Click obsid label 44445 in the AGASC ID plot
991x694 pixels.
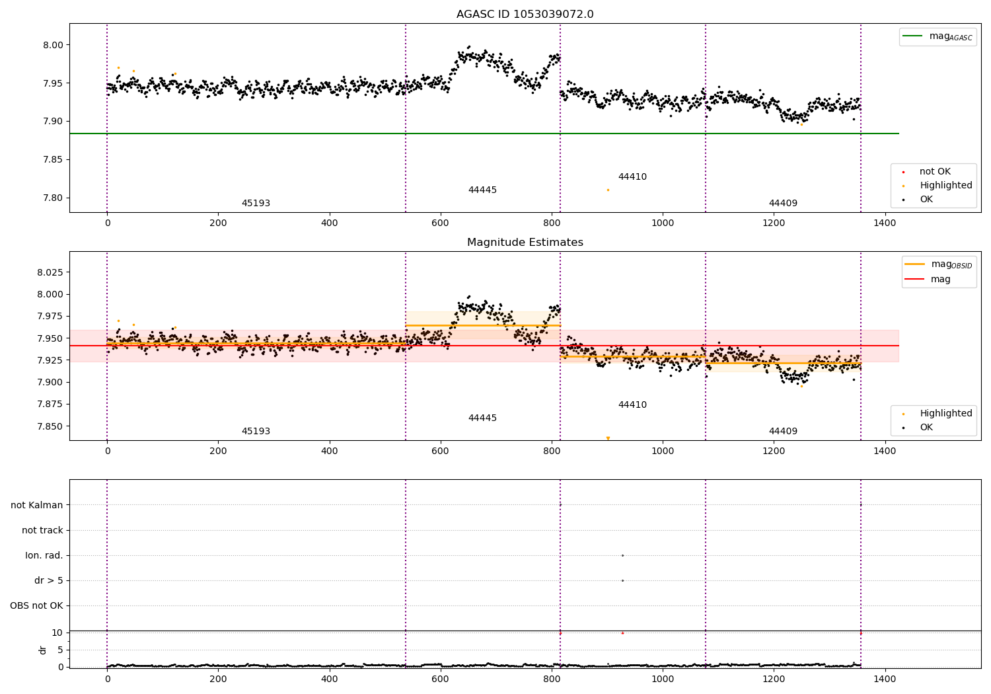482,190
